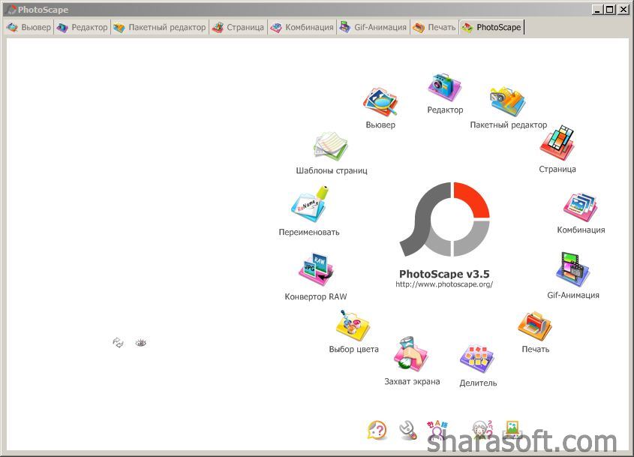Image resolution: width=634 pixels, height=457 pixels.
Task: Open the http://www.photoscape.org/ link
Action: click(444, 284)
